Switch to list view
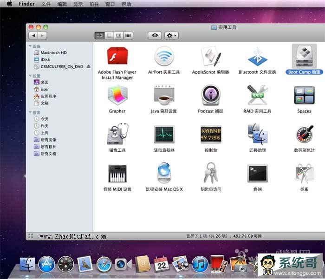325x279 pixels. coord(109,36)
